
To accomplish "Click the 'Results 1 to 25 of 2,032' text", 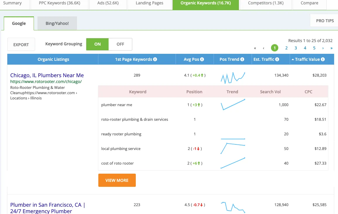I will coord(310,41).
